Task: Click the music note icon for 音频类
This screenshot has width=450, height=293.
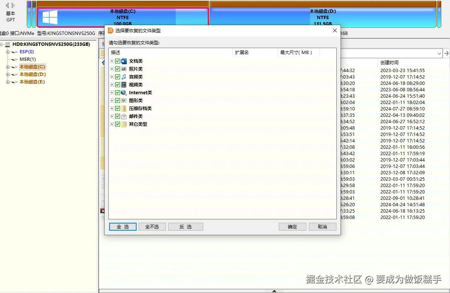Action: tap(123, 77)
